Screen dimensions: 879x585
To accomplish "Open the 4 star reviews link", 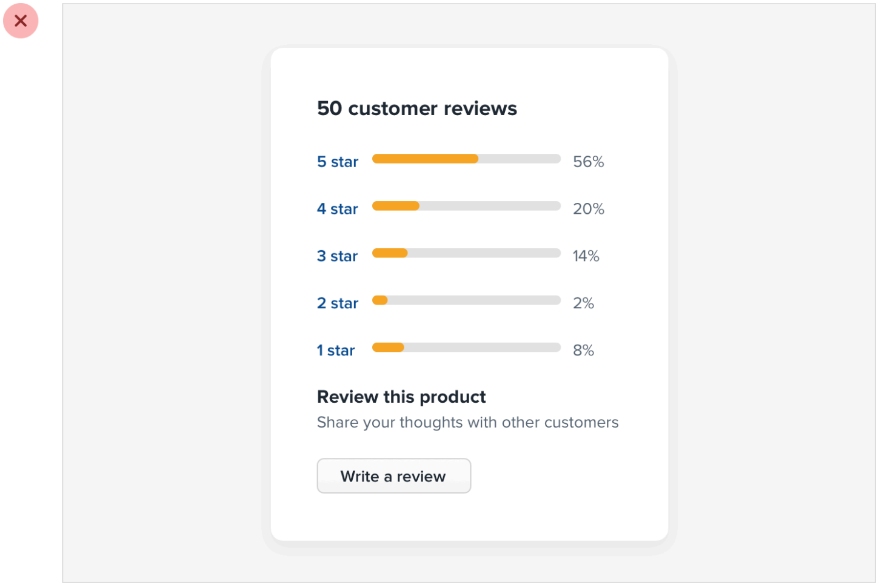I will pos(337,209).
